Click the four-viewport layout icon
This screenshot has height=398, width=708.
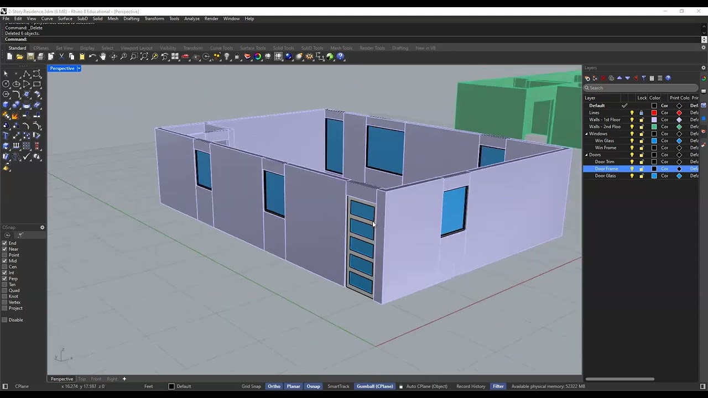tap(175, 56)
